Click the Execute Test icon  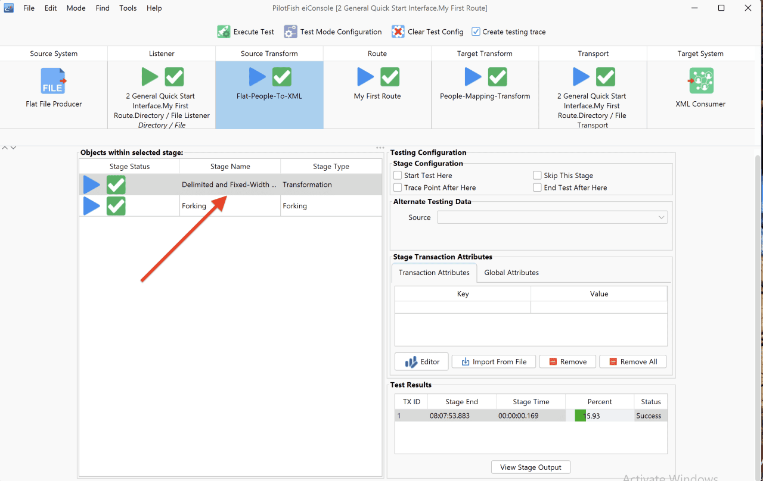pyautogui.click(x=224, y=32)
